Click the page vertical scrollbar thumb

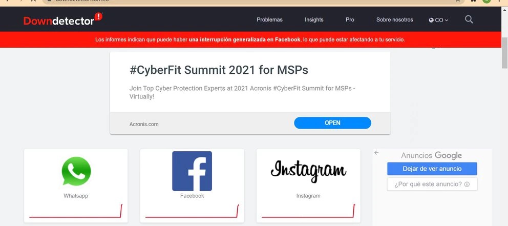pos(504,53)
